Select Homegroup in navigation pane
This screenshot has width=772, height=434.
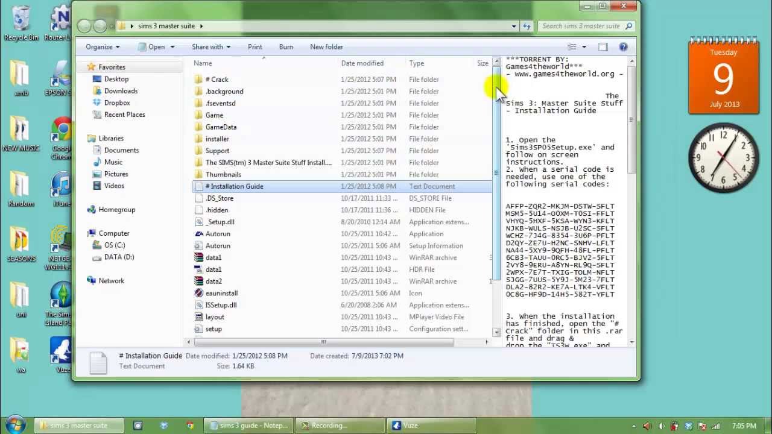(x=116, y=209)
